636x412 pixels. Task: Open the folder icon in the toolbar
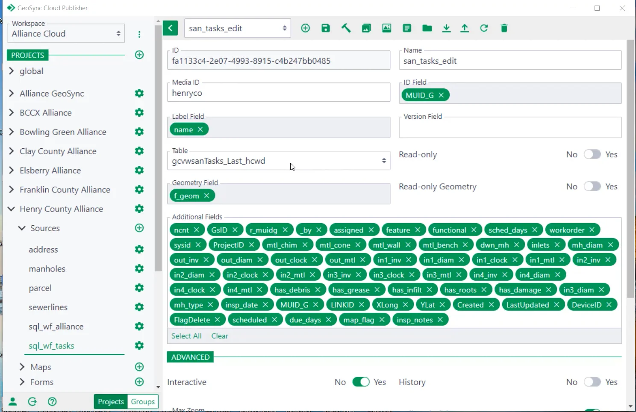pyautogui.click(x=427, y=28)
